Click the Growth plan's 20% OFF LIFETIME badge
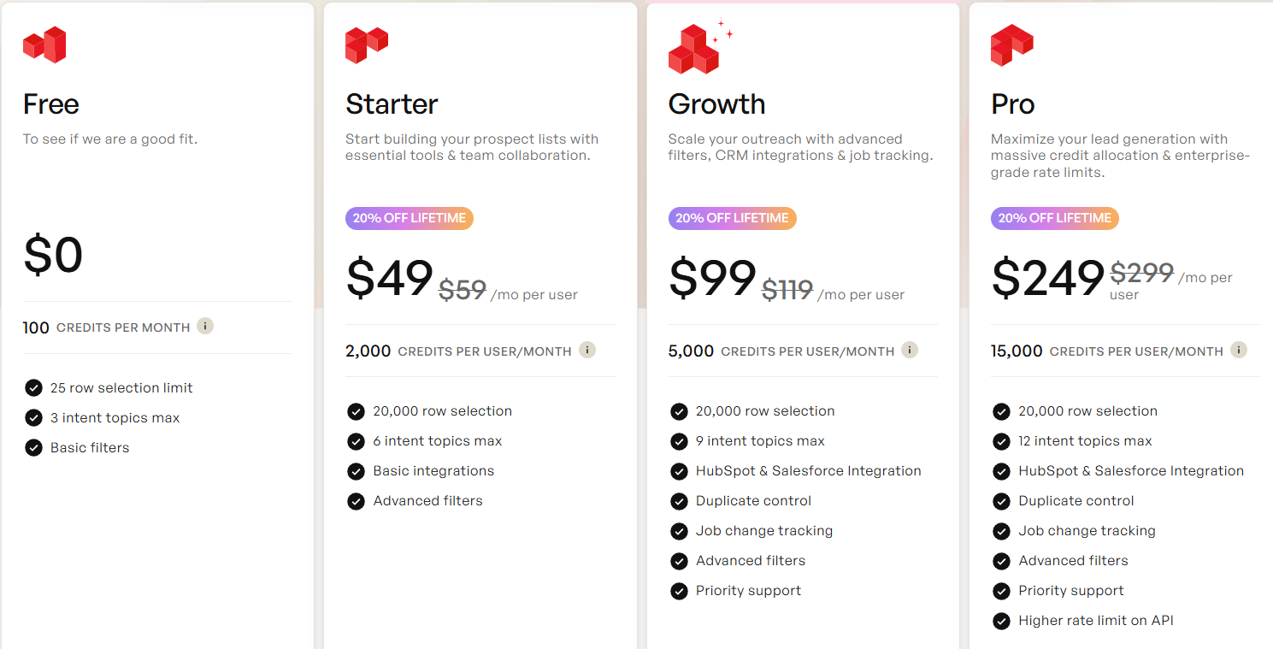This screenshot has height=649, width=1273. click(732, 218)
